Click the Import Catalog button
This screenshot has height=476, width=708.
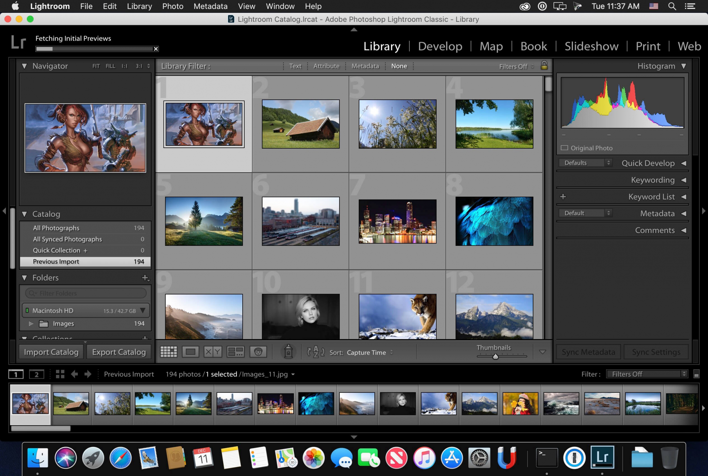[x=51, y=352]
